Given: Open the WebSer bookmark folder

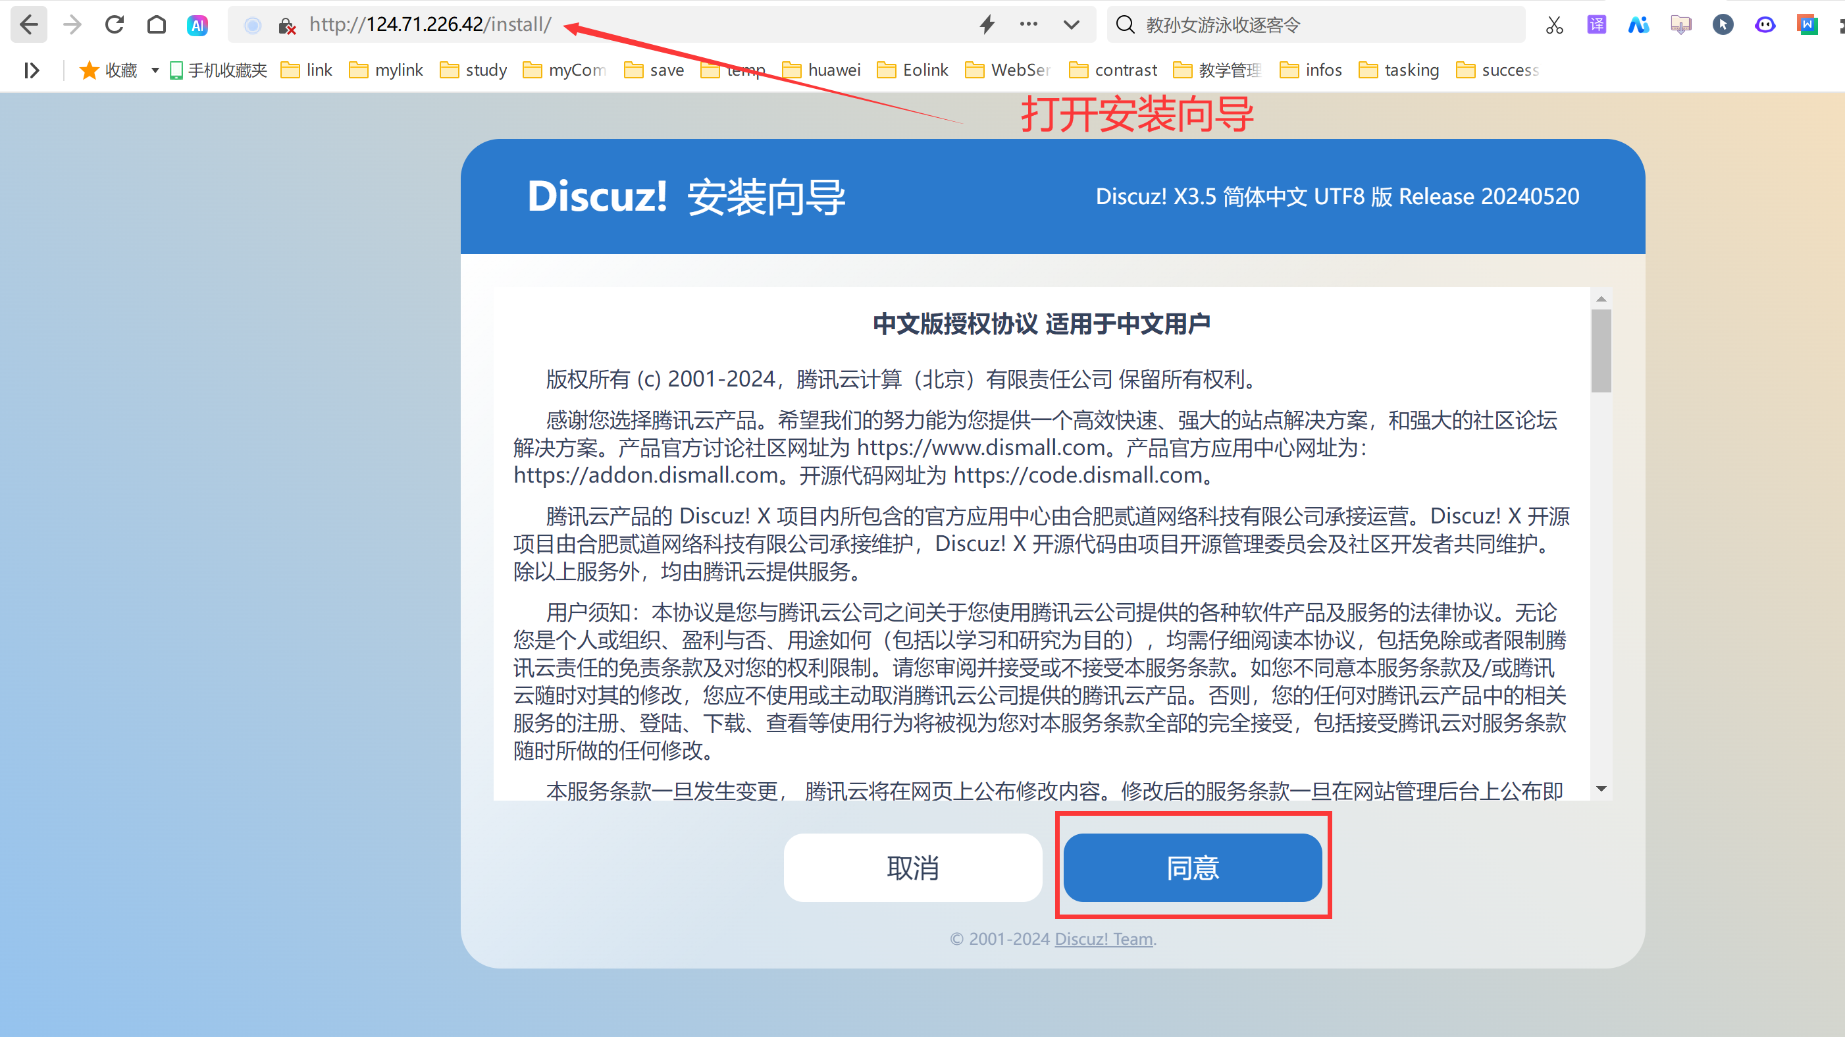Looking at the screenshot, I should click(x=1008, y=70).
